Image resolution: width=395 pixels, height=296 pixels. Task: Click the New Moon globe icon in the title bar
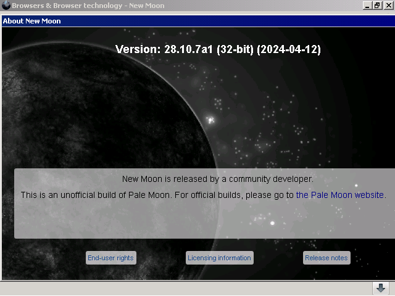pos(6,6)
